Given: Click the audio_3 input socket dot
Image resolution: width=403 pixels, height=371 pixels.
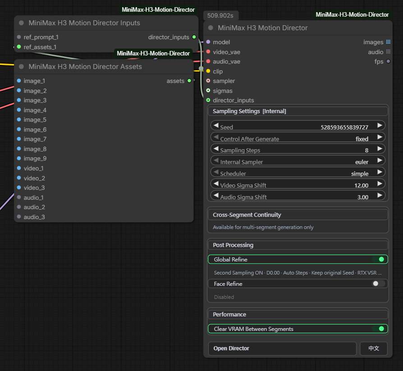Looking at the screenshot, I should 19,217.
